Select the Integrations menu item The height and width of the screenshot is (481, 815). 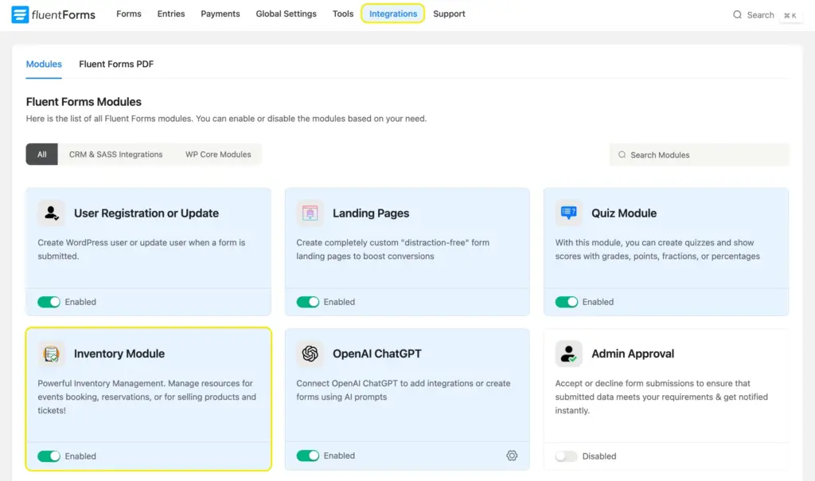pos(393,14)
